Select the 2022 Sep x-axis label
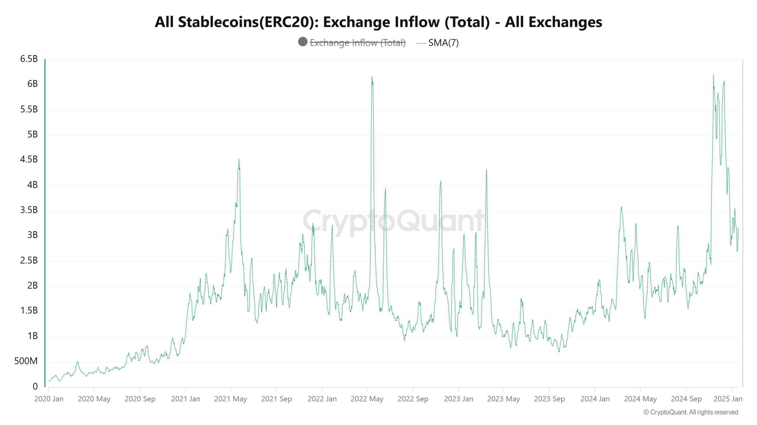This screenshot has width=757, height=425. [x=413, y=399]
